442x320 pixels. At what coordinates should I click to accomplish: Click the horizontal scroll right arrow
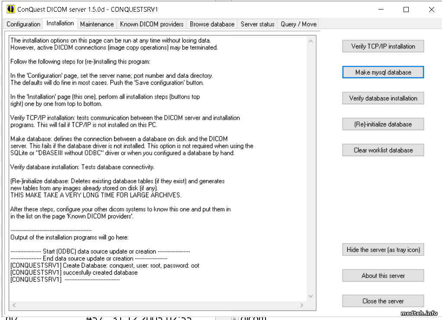tap(303, 305)
